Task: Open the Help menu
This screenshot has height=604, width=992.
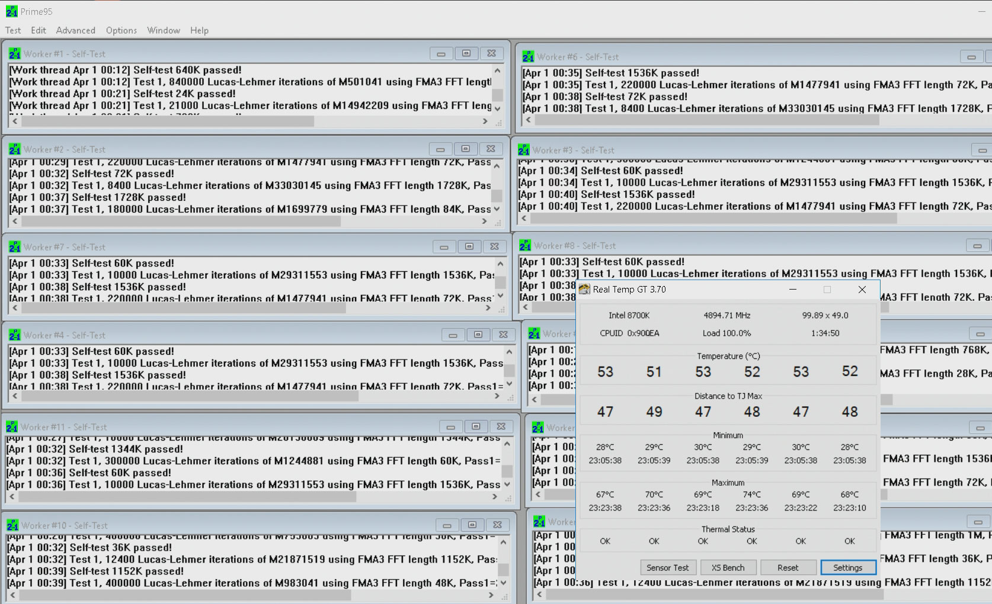Action: point(199,30)
